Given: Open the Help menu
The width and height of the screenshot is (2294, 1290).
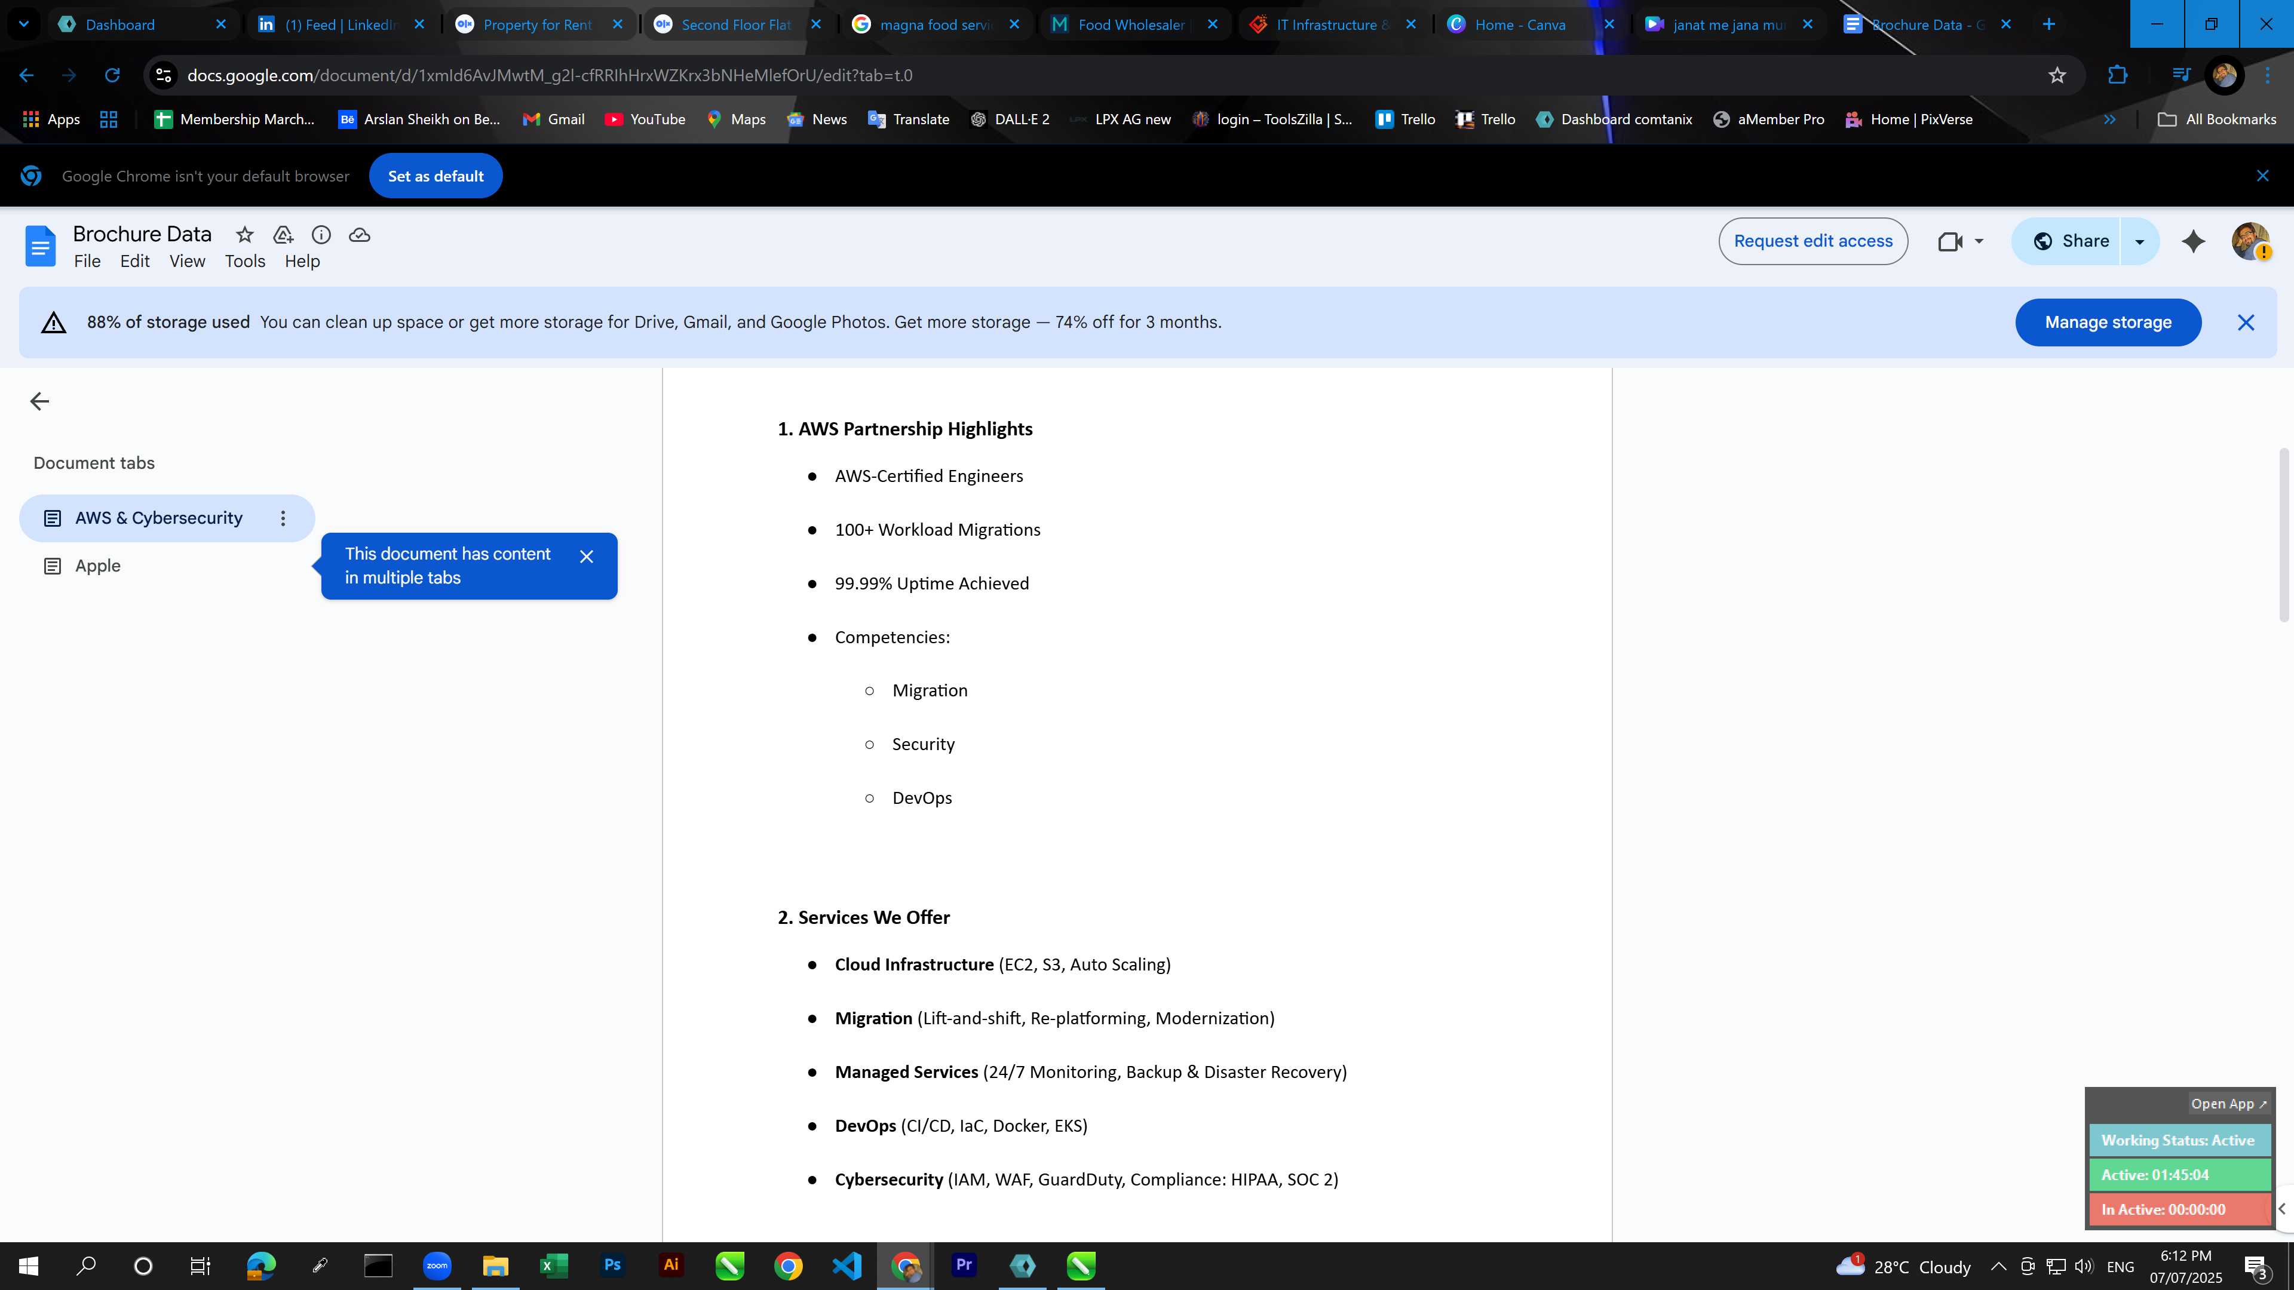Looking at the screenshot, I should pyautogui.click(x=302, y=262).
